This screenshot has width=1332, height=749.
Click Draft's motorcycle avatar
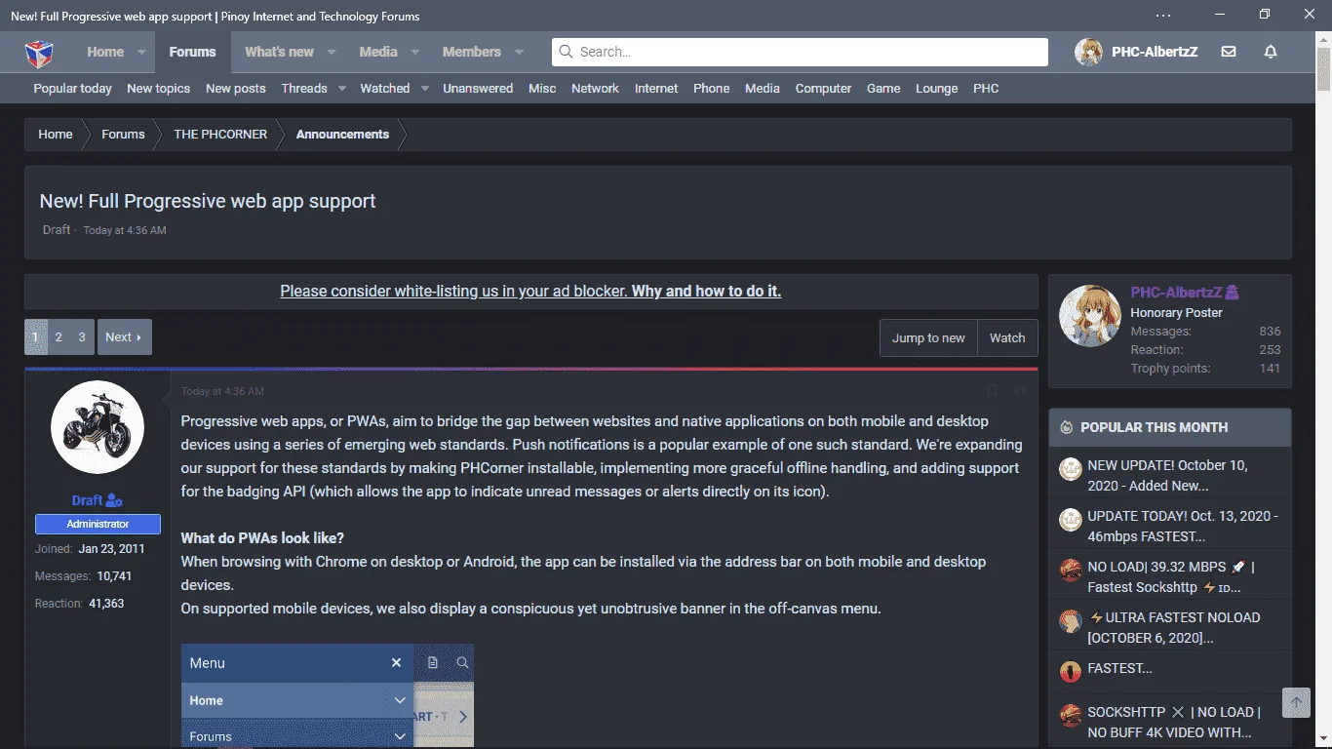(x=98, y=427)
